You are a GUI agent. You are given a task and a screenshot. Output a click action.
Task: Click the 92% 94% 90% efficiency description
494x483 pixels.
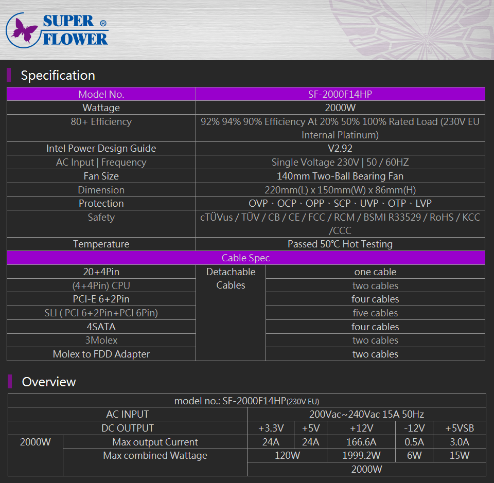click(x=340, y=128)
